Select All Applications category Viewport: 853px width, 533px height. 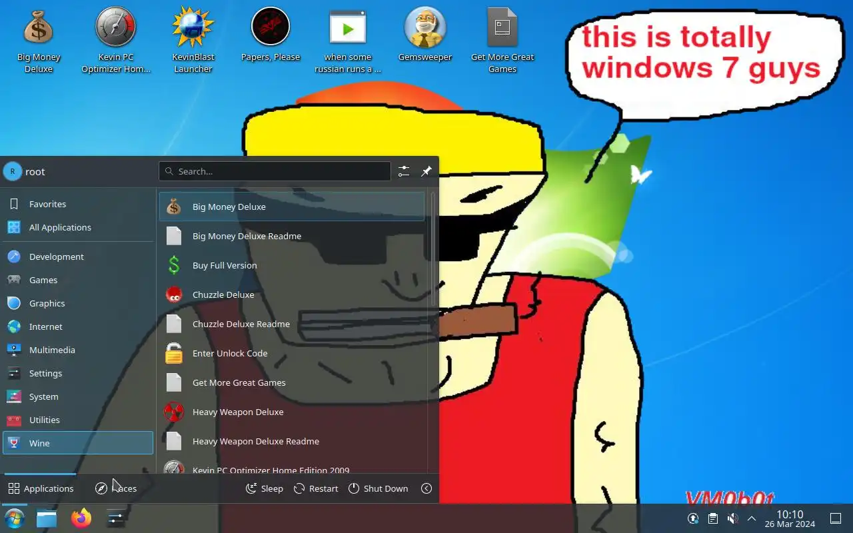click(x=78, y=227)
